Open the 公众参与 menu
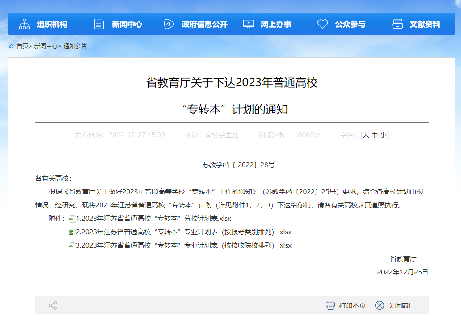This screenshot has width=461, height=325. coord(343,24)
